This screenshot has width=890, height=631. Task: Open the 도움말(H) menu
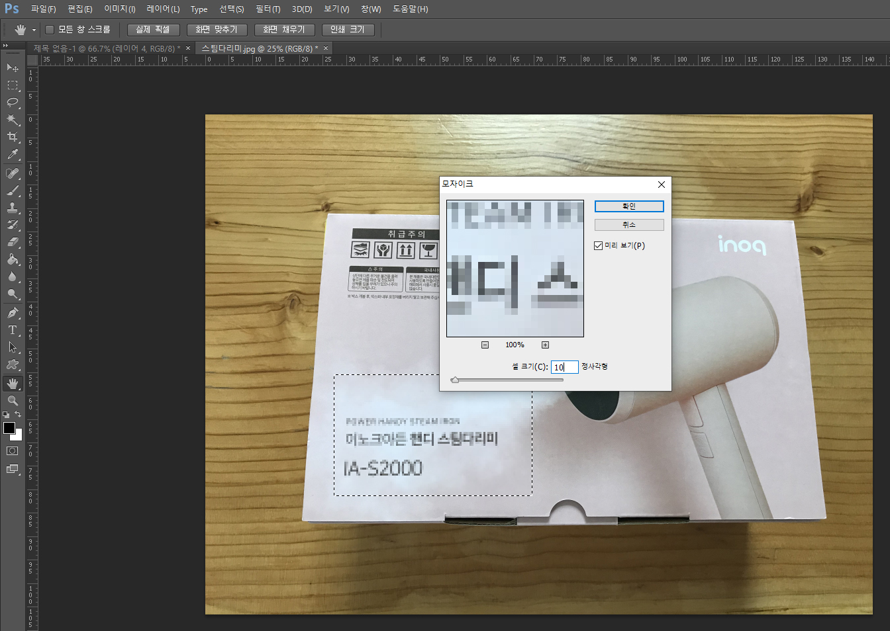click(411, 9)
